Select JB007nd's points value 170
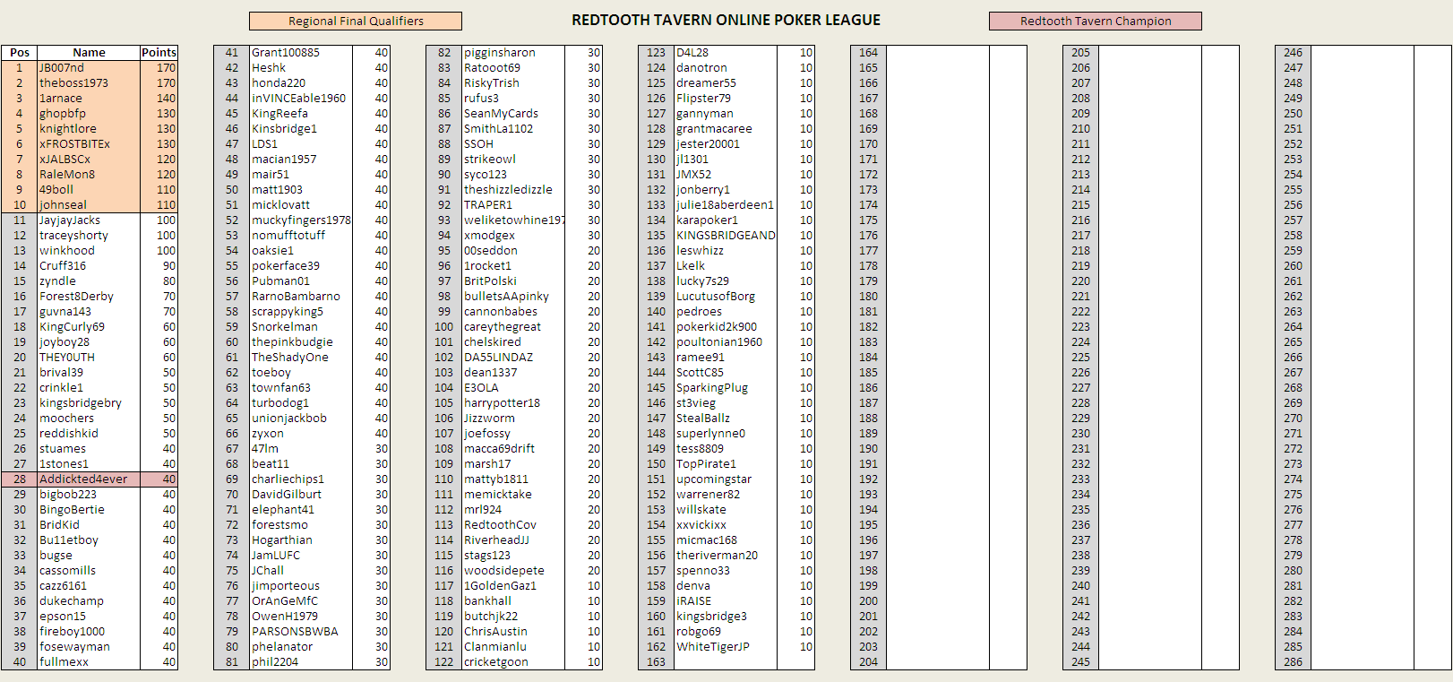 pos(159,68)
